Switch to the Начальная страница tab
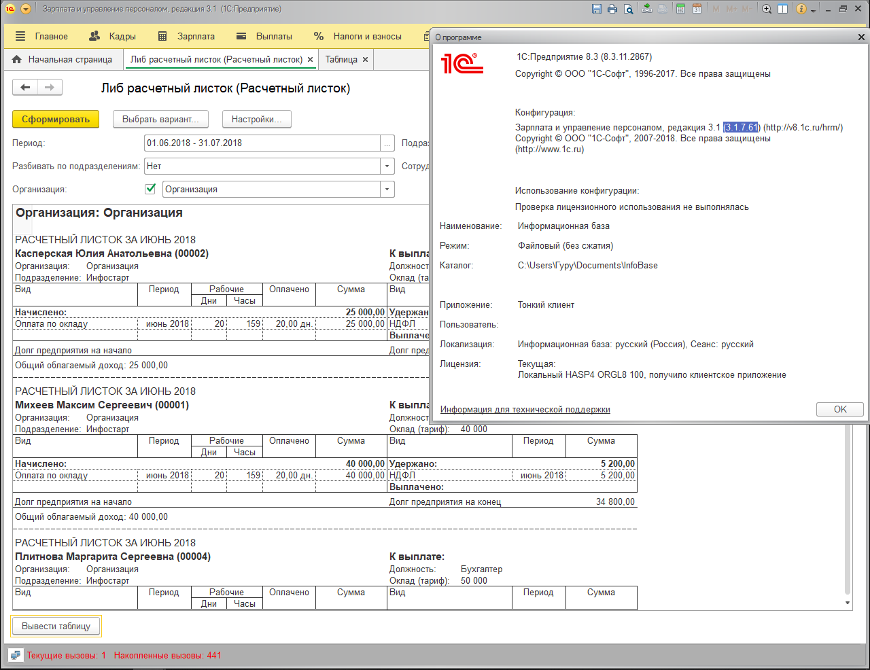 click(63, 59)
